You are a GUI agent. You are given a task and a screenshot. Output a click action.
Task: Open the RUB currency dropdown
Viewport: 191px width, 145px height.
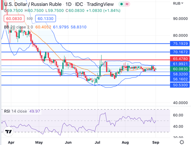[x=178, y=3]
